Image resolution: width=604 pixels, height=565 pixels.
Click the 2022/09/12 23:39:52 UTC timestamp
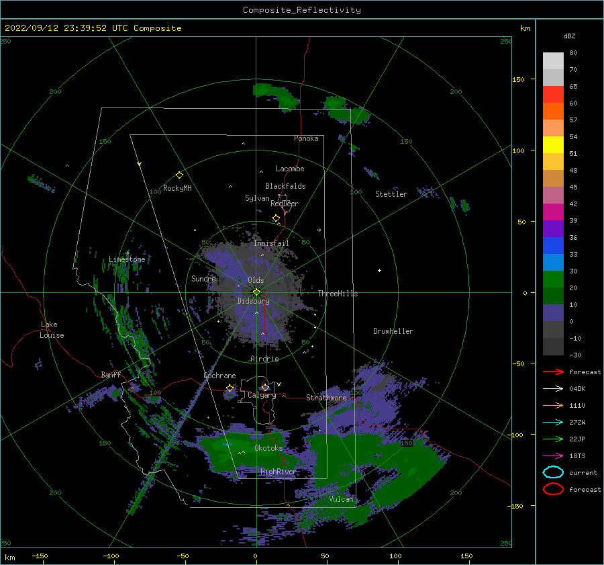[93, 28]
